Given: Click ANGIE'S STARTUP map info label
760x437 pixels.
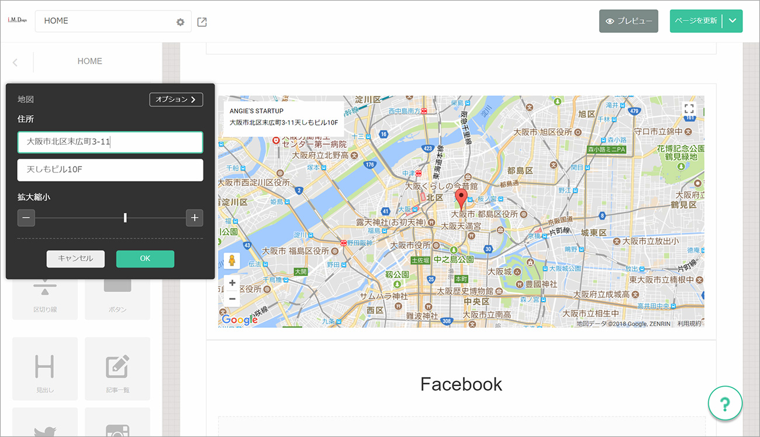Looking at the screenshot, I should point(256,111).
